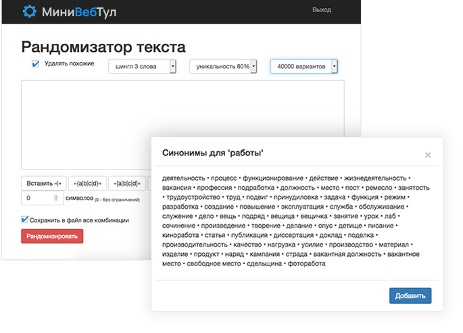Open the '40000 вариантов' dropdown
The height and width of the screenshot is (333, 463).
point(303,66)
